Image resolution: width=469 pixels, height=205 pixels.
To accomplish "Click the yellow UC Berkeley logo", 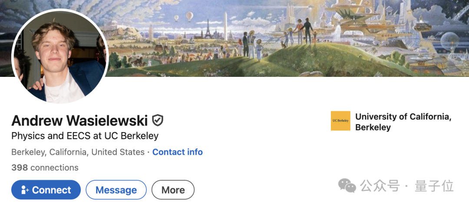I will (x=340, y=121).
